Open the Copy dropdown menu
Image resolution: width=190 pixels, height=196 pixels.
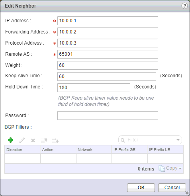170,169
